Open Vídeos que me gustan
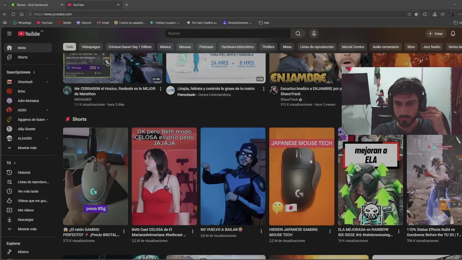 [x=28, y=201]
